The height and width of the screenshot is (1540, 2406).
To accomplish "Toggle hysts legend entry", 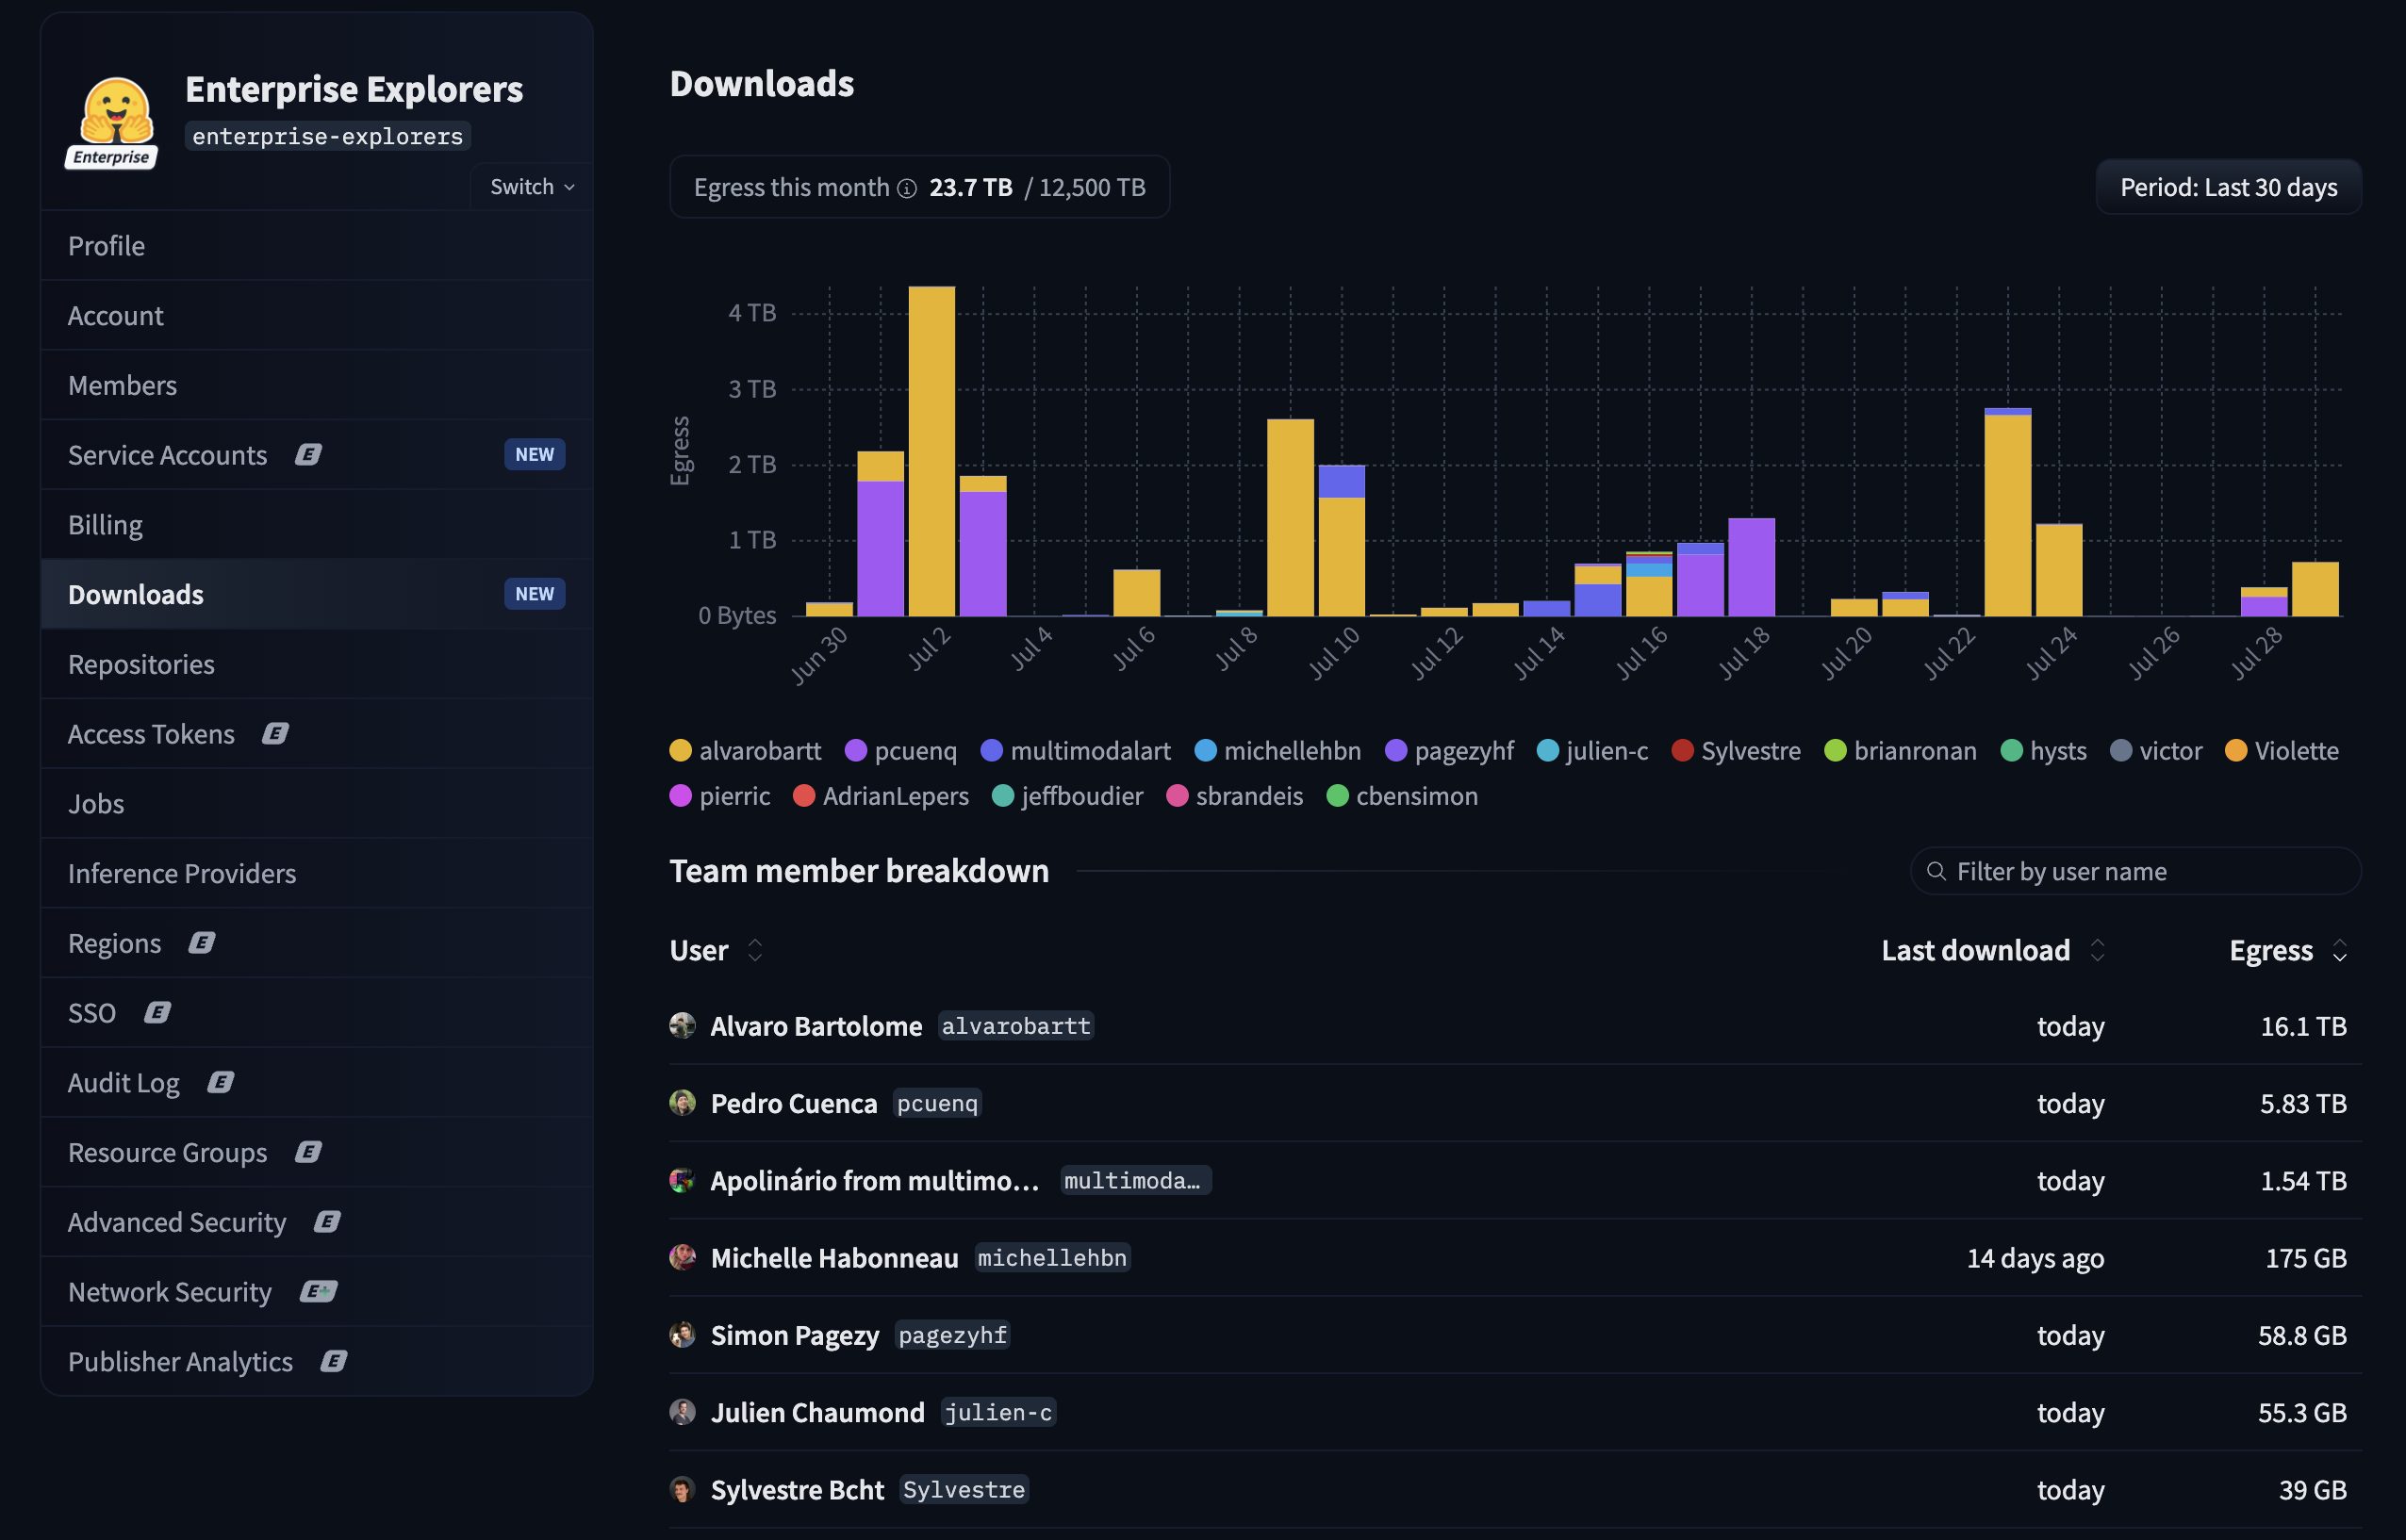I will [2044, 751].
